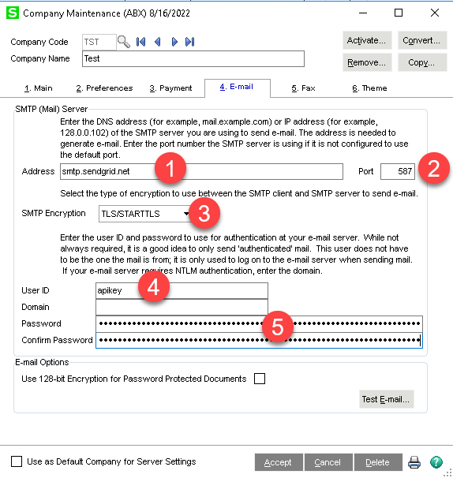The height and width of the screenshot is (478, 453).
Task: Focus the SMTP Address field
Action: coord(201,171)
